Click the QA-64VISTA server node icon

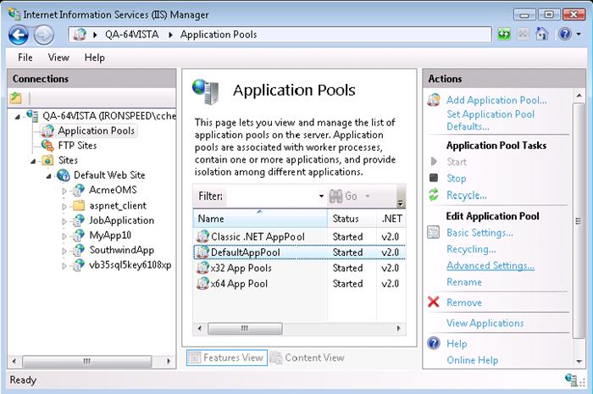pyautogui.click(x=32, y=115)
